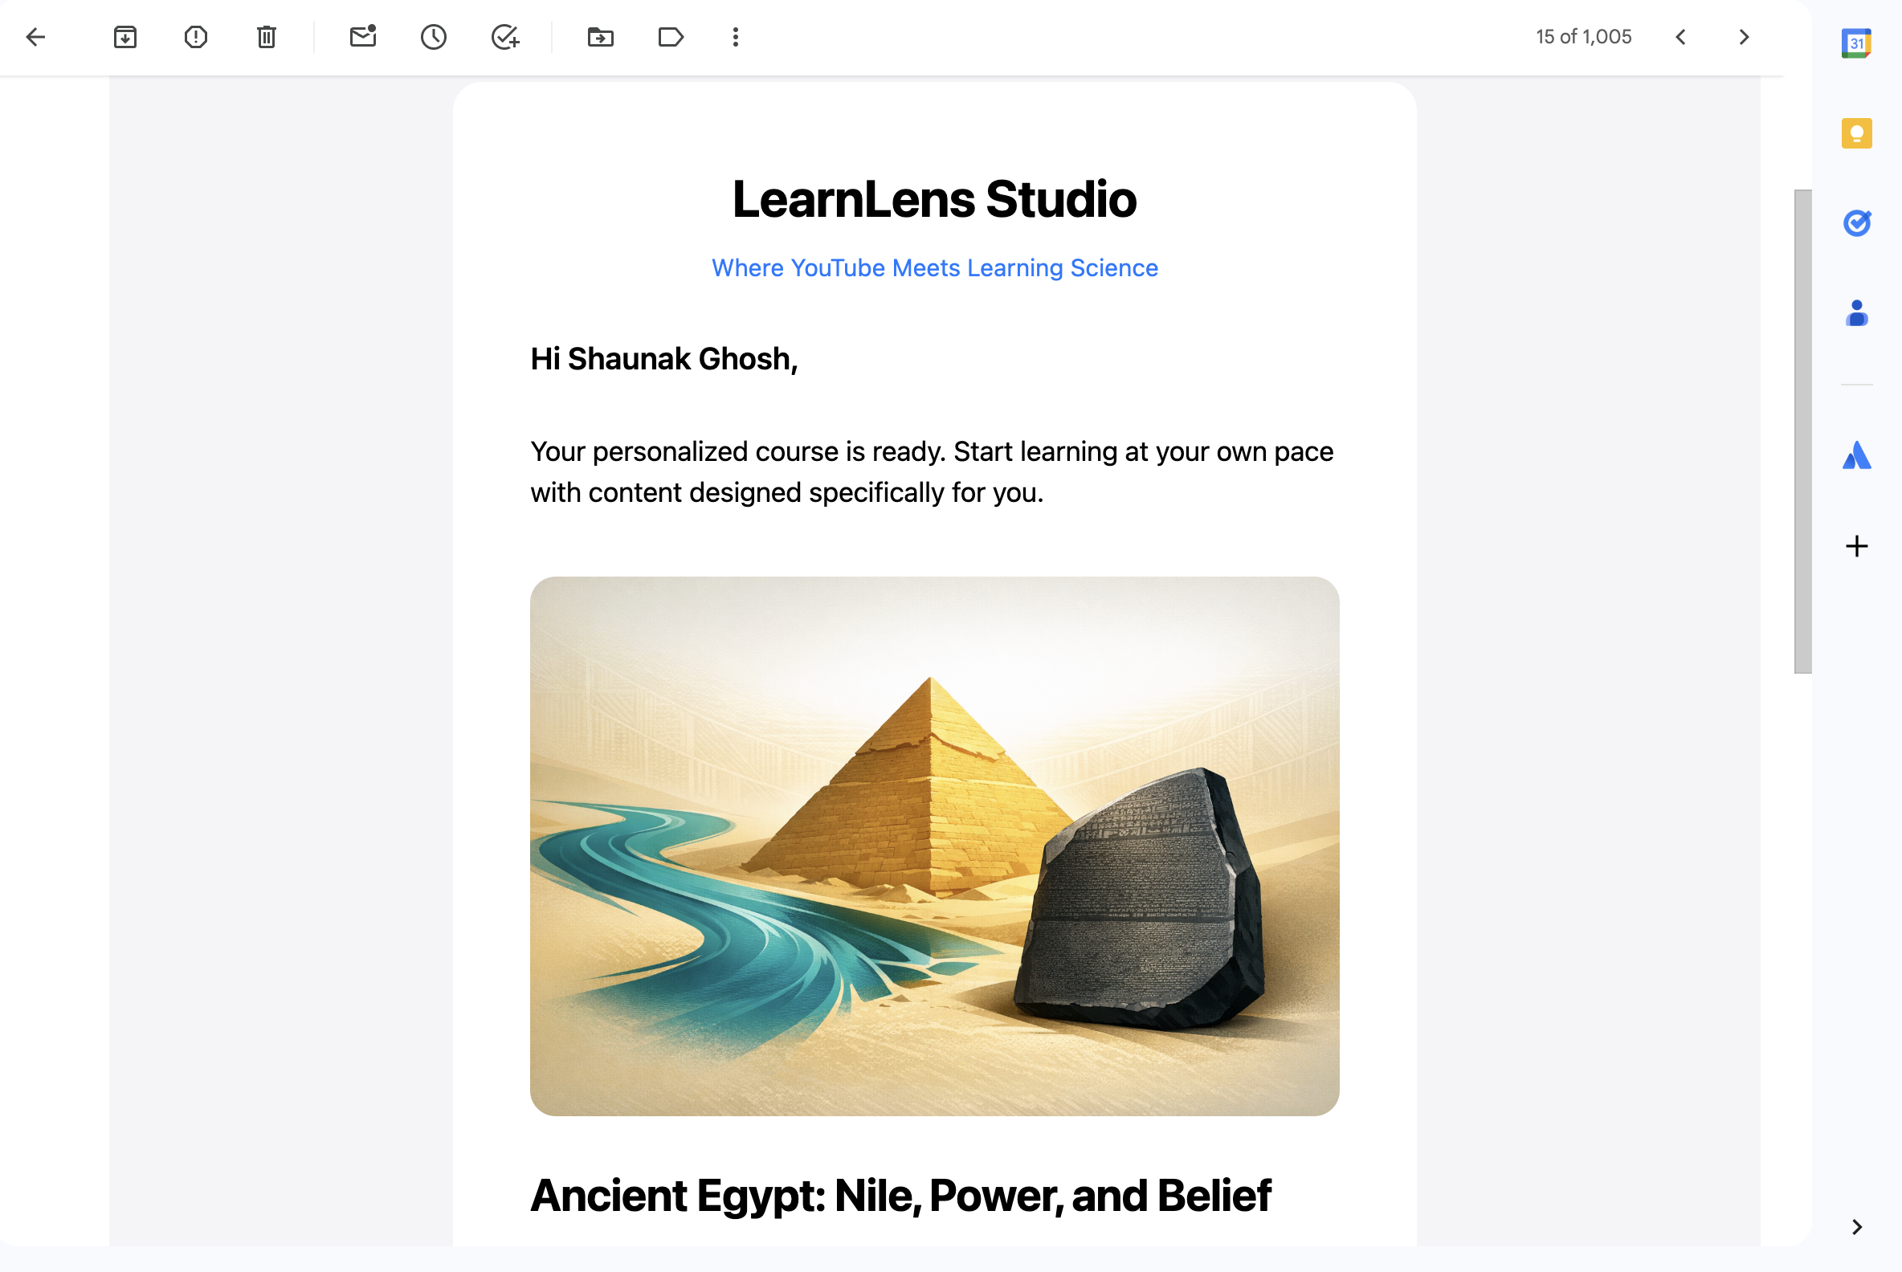The height and width of the screenshot is (1272, 1902).
Task: Click the Egypt pyramid course image
Action: [934, 846]
